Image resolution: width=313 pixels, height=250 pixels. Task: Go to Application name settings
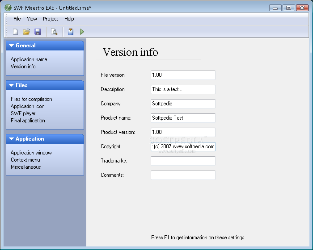(29, 59)
